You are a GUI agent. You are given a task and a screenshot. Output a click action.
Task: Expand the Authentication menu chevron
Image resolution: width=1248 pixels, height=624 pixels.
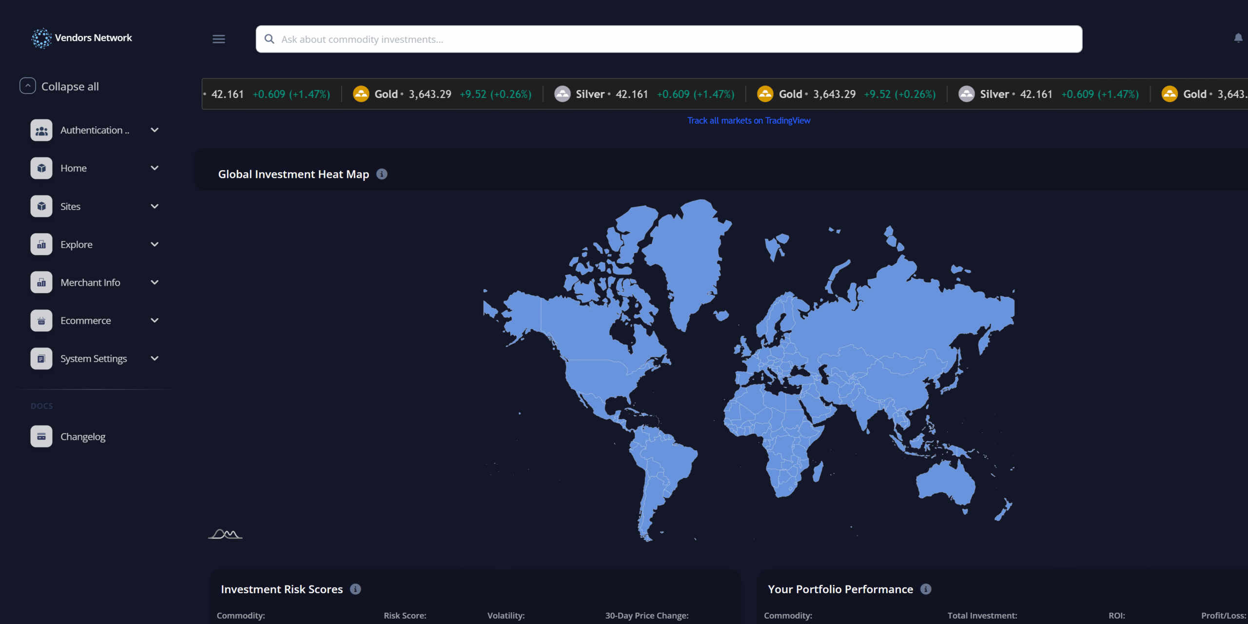pos(155,130)
